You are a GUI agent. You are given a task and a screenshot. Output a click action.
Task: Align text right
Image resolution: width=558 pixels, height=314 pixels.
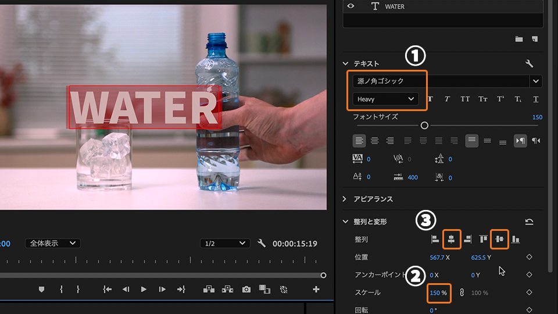coord(390,141)
